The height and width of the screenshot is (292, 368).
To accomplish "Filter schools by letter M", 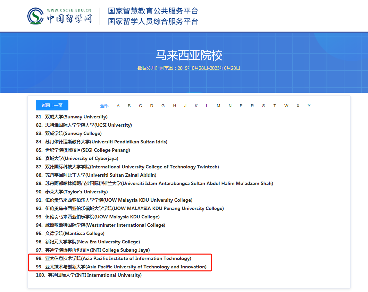I will point(218,106).
